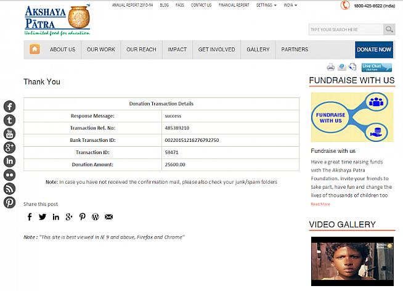Click the print page icon
Viewport: 403px width, 291px height.
(x=331, y=67)
